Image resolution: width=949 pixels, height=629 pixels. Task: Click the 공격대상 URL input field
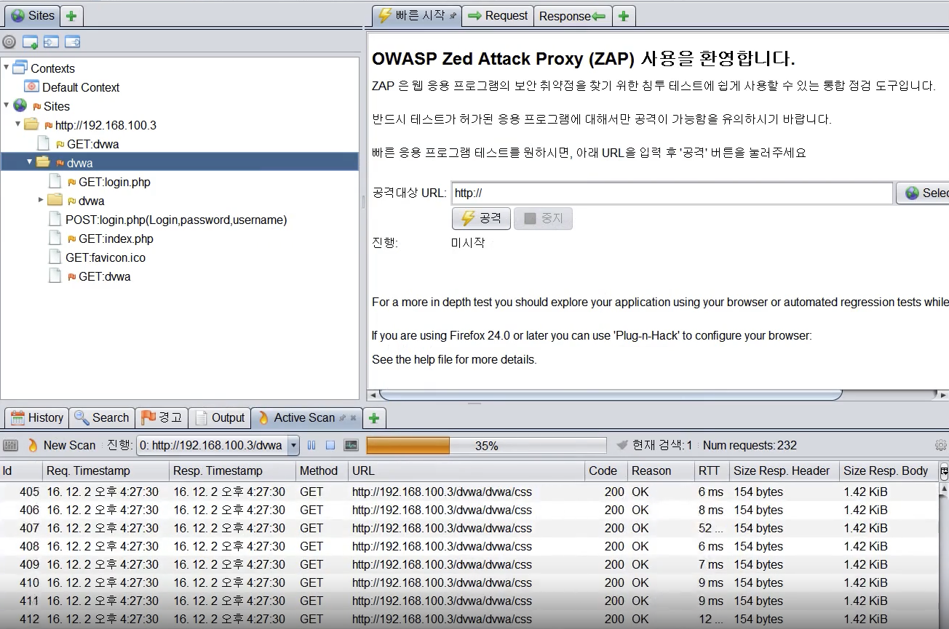click(x=672, y=193)
